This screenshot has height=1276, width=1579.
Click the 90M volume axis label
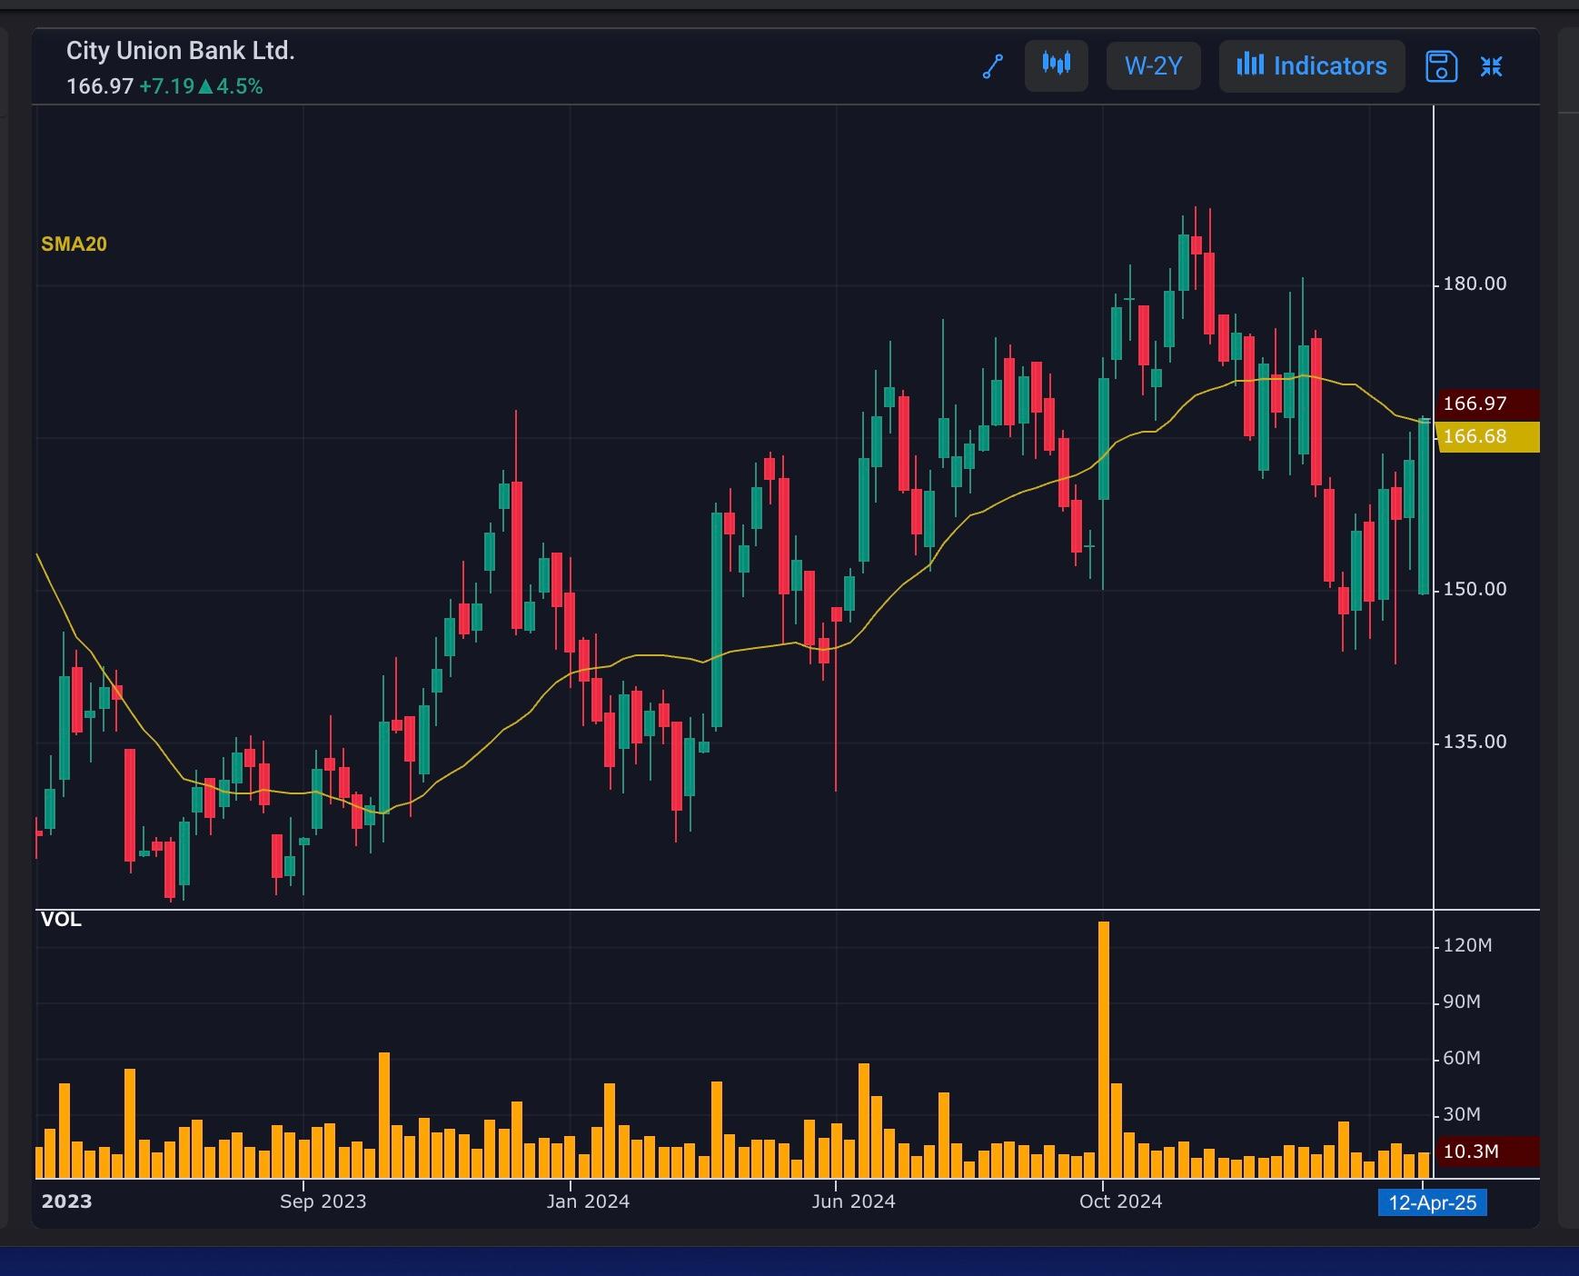[x=1462, y=1002]
